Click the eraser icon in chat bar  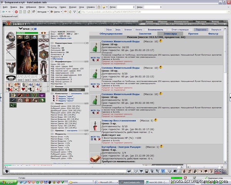coord(136,171)
